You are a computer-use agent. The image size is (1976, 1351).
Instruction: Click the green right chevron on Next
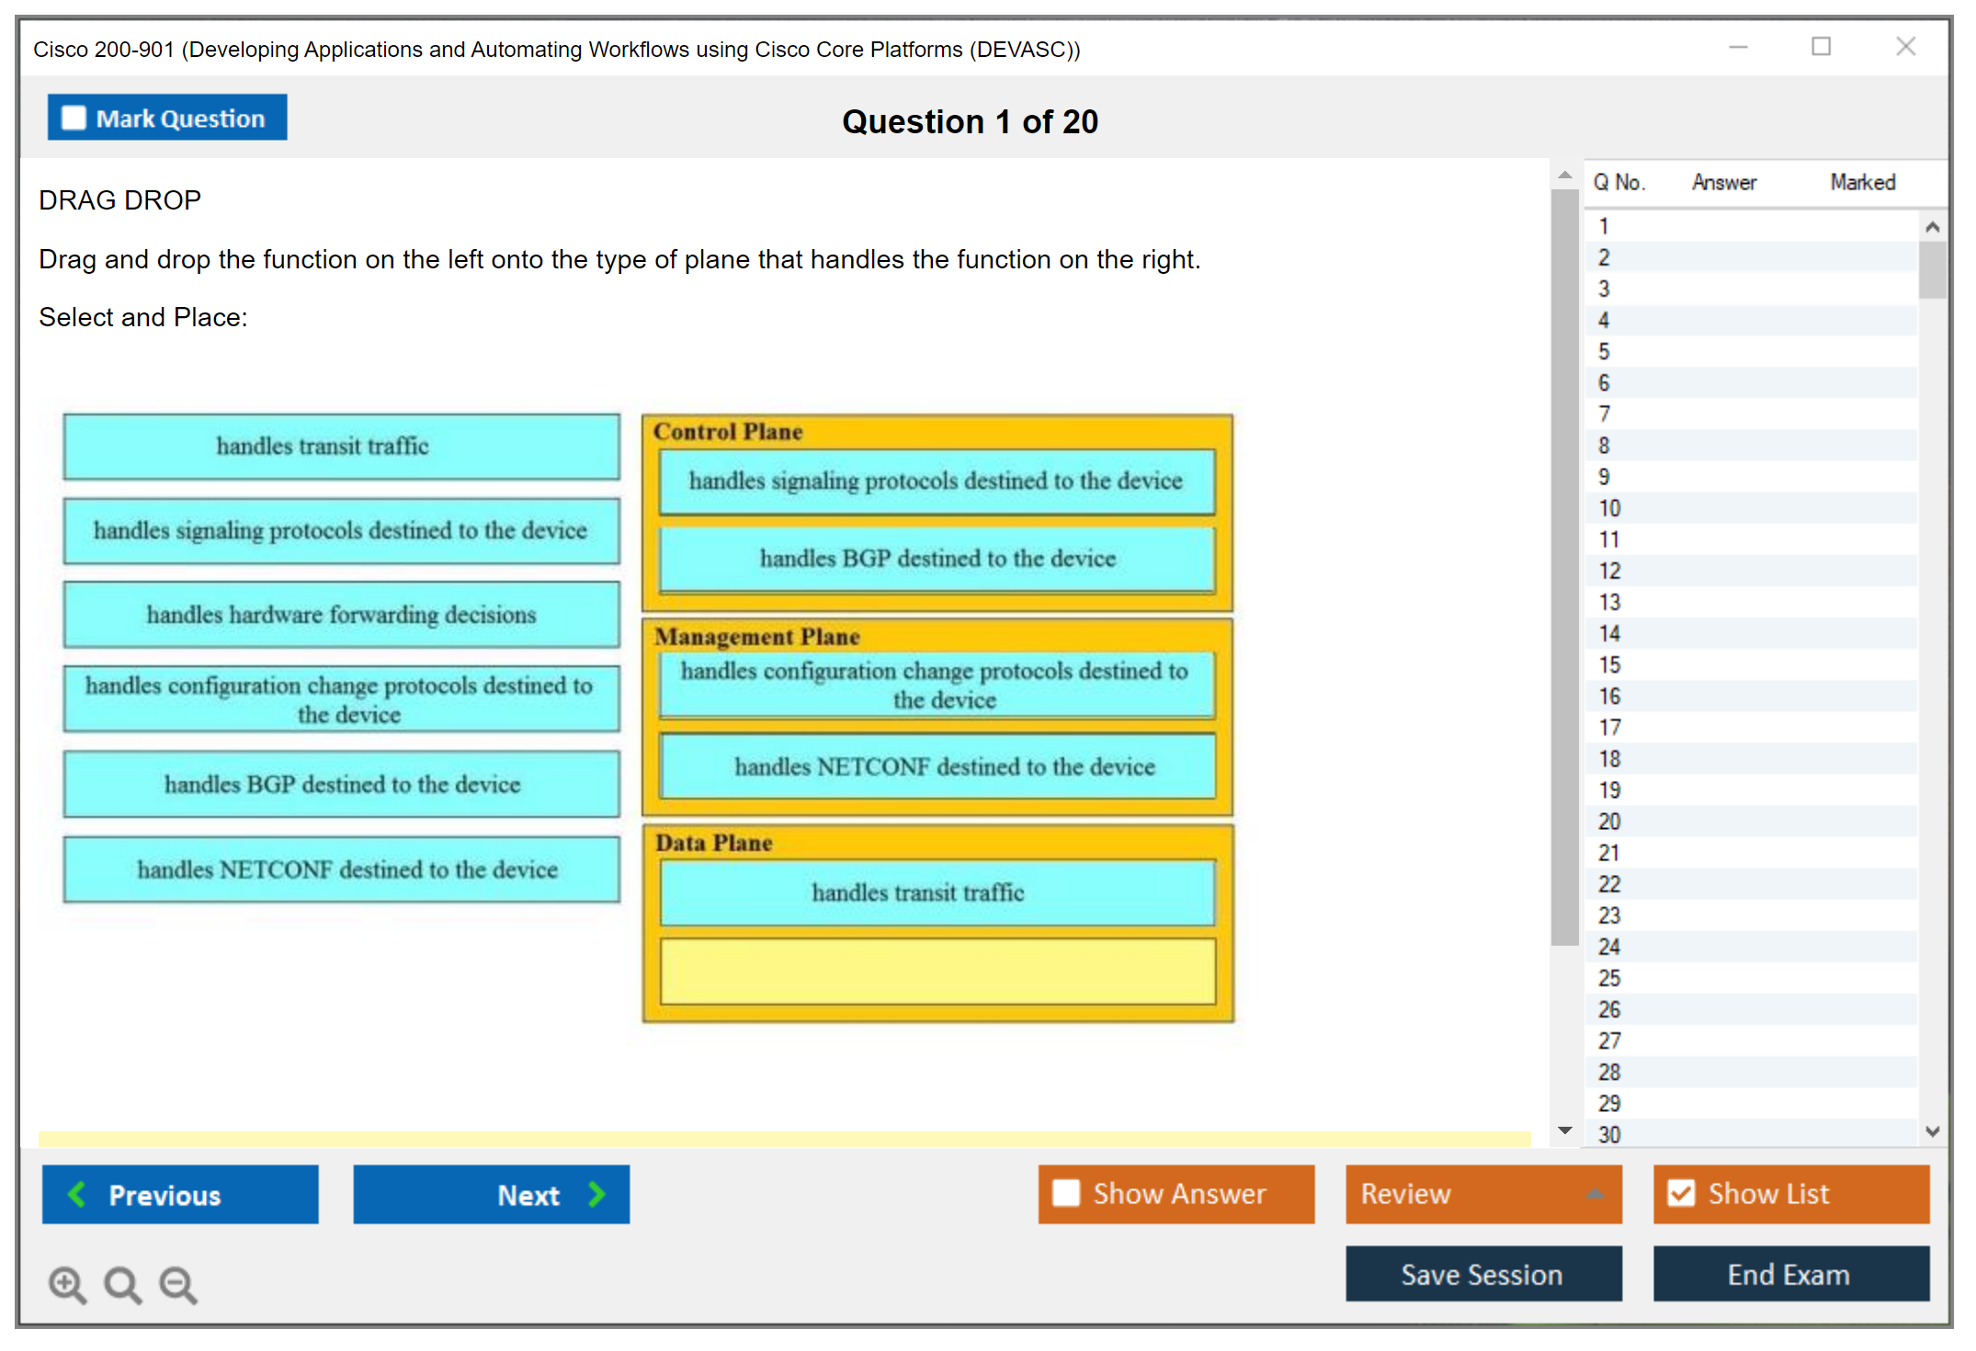coord(597,1194)
